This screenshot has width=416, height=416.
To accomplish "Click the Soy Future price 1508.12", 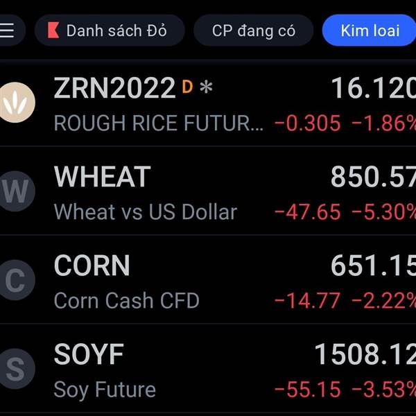I will click(365, 354).
